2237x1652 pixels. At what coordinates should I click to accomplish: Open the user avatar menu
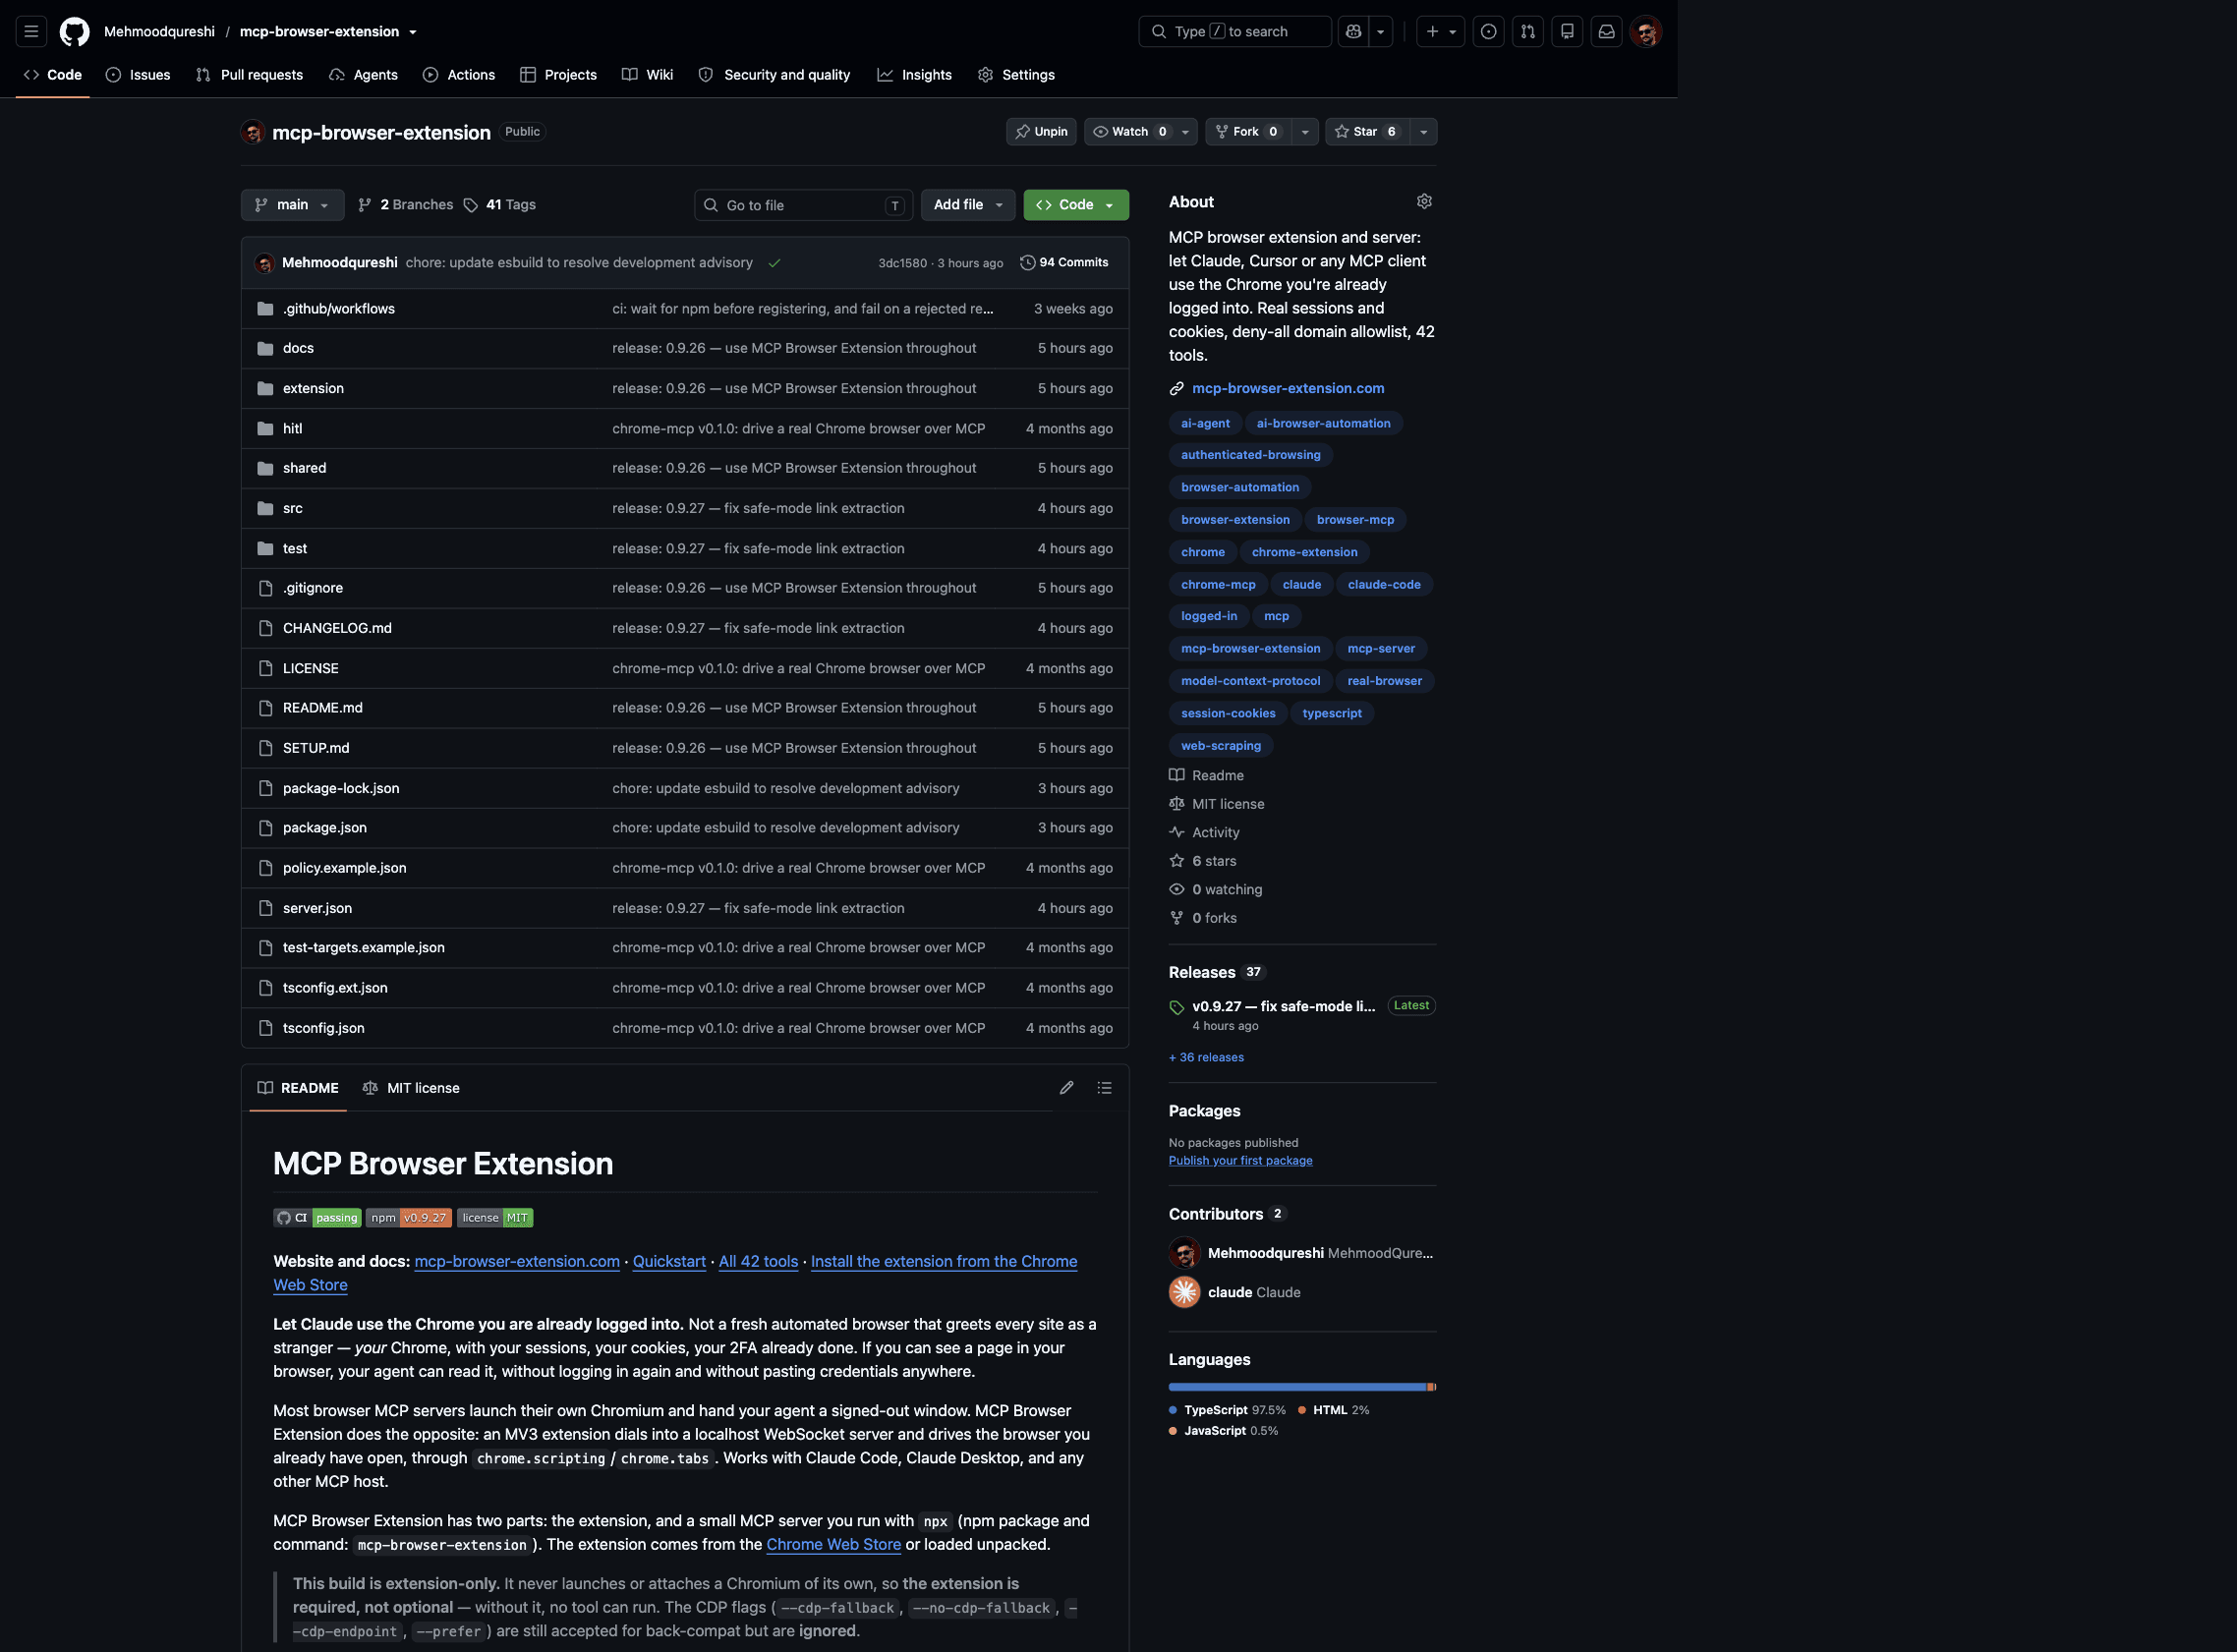pos(1646,31)
